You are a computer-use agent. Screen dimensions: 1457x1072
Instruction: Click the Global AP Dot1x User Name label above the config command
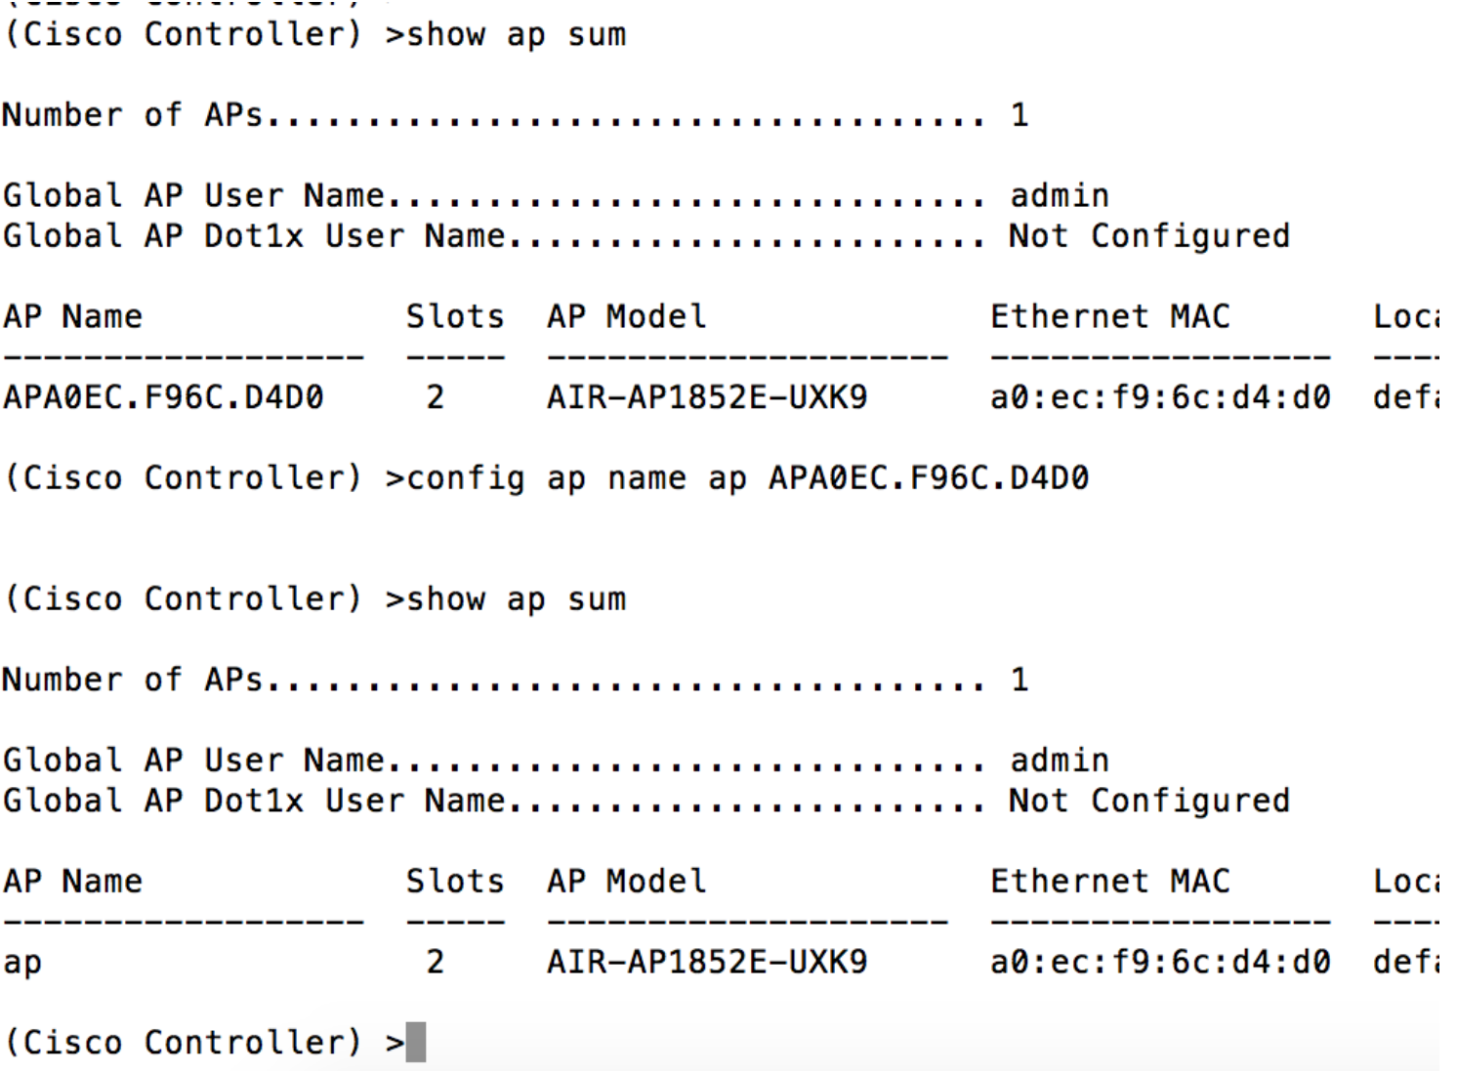pyautogui.click(x=254, y=236)
